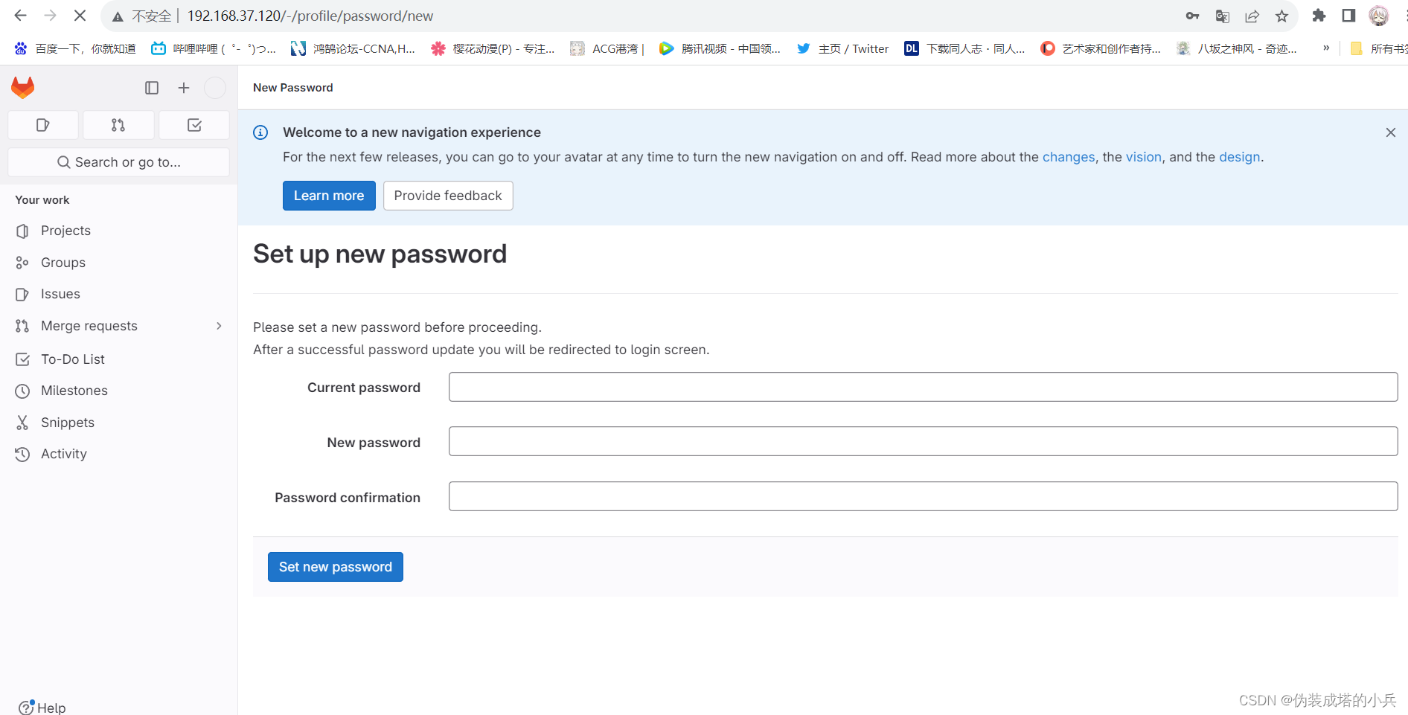Open Milestones in the sidebar

tap(119, 391)
